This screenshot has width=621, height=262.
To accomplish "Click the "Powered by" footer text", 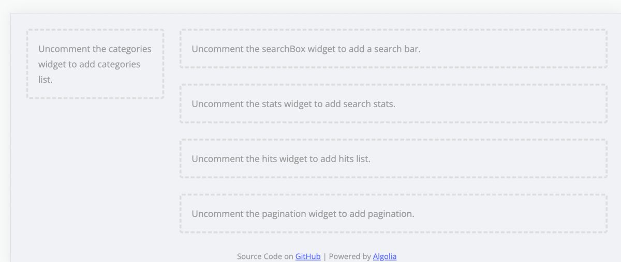I will [x=350, y=256].
